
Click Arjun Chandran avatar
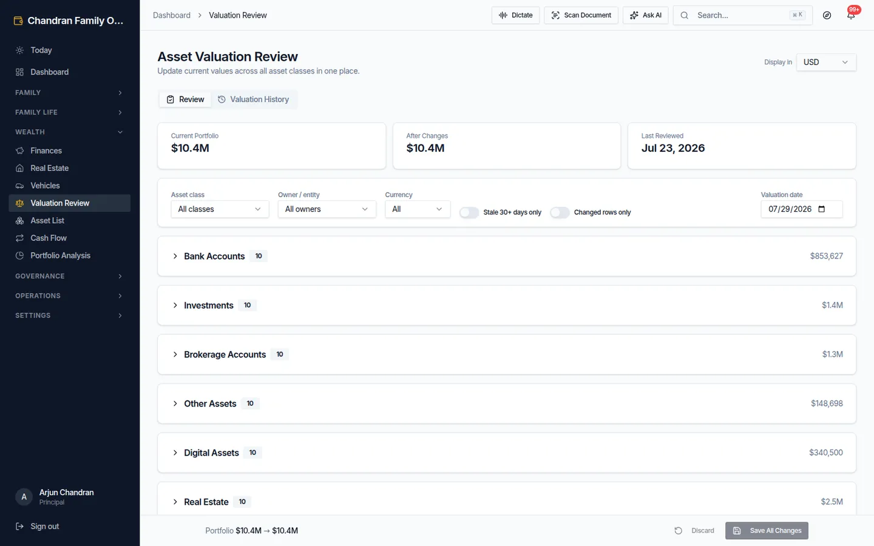[x=24, y=497]
